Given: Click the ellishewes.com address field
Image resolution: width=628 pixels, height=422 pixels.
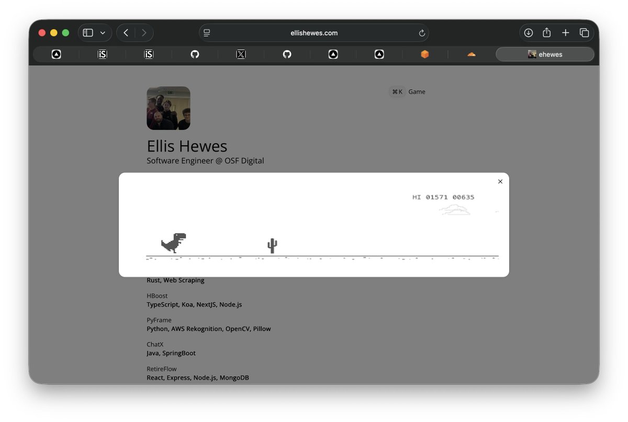Looking at the screenshot, I should pyautogui.click(x=314, y=33).
